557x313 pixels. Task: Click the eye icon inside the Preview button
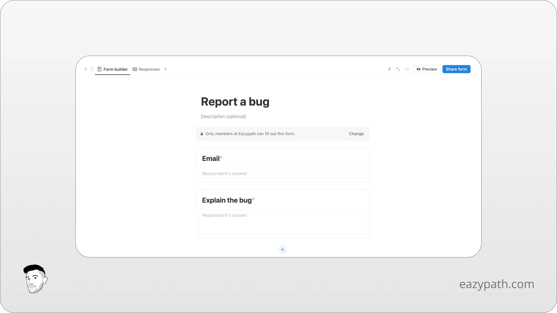click(419, 69)
